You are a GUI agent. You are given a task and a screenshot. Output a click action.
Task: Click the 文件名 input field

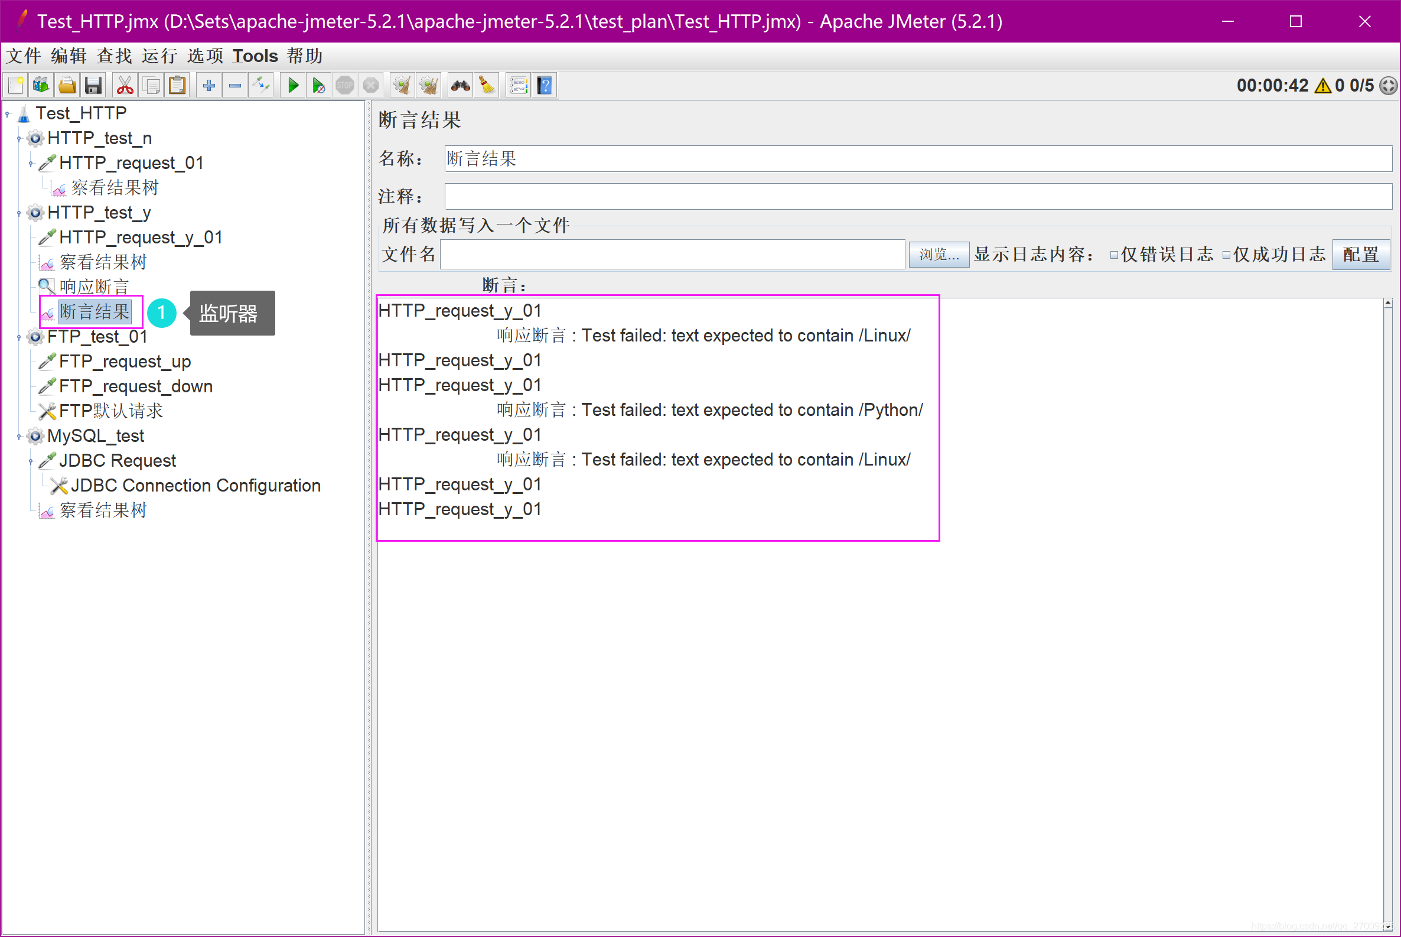pyautogui.click(x=672, y=255)
